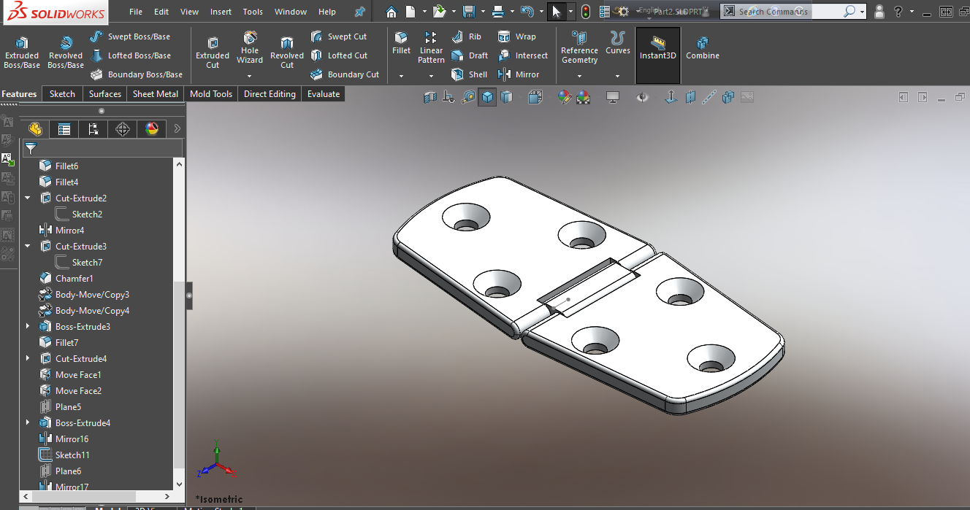Click the Home icon in top toolbar
This screenshot has height=510, width=970.
(392, 12)
